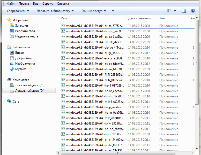Click the Рабочий стол icon

click(12, 31)
